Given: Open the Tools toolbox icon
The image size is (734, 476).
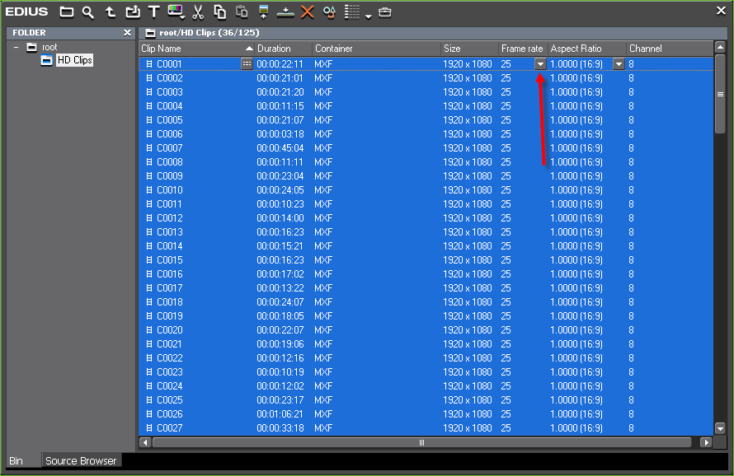Looking at the screenshot, I should point(385,12).
